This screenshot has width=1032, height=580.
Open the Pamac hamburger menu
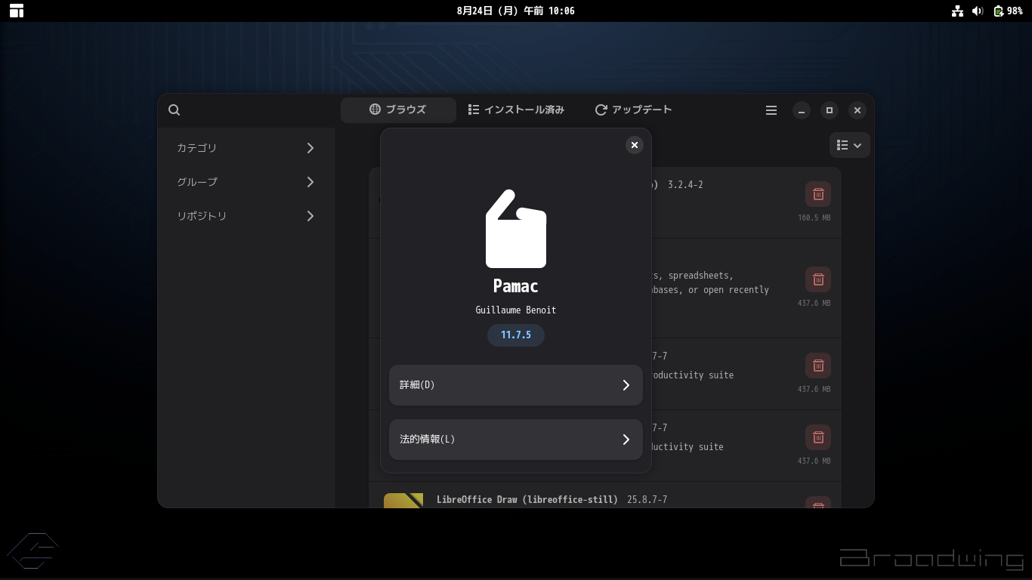(771, 110)
